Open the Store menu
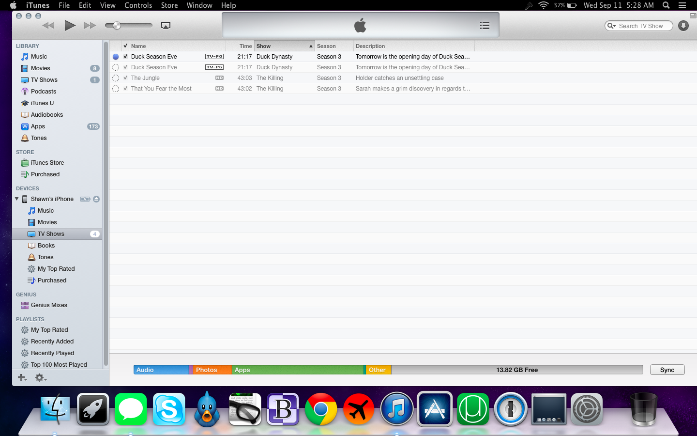The height and width of the screenshot is (436, 697). pyautogui.click(x=169, y=5)
